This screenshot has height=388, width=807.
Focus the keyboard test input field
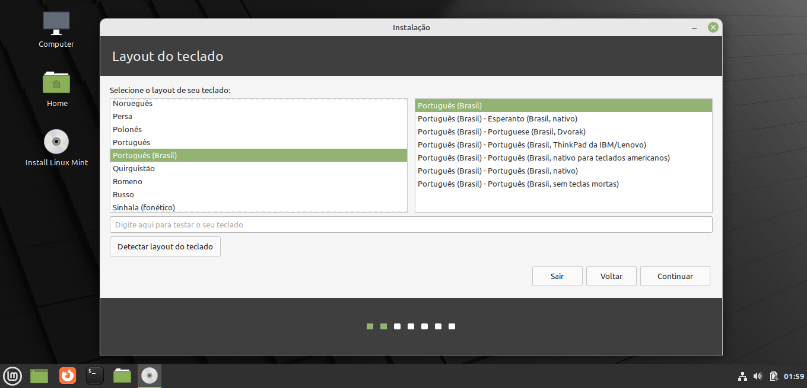pyautogui.click(x=411, y=225)
